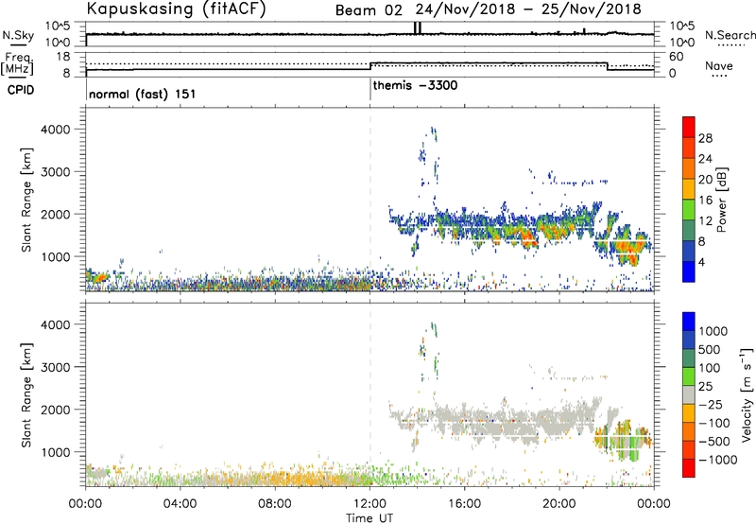This screenshot has width=756, height=524.
Task: Click the 'Nave' legend label
Action: click(719, 65)
